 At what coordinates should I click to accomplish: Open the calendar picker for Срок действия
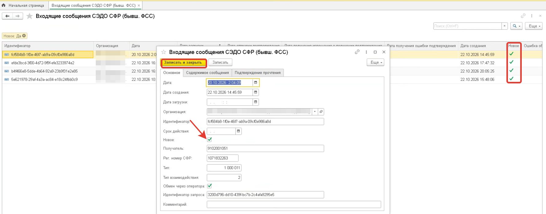238,131
